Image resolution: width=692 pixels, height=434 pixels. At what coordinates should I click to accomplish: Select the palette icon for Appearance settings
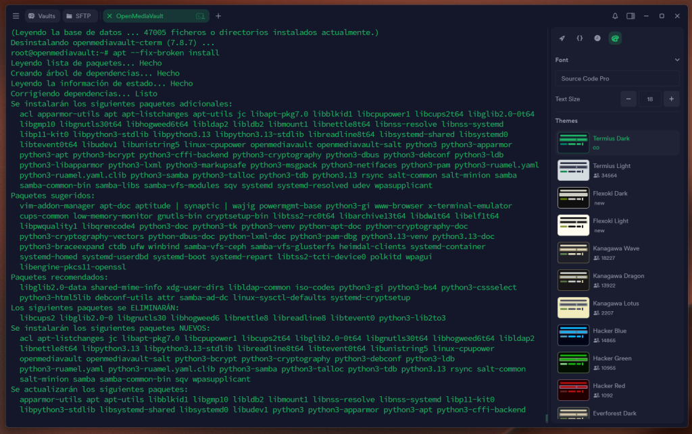(x=614, y=38)
